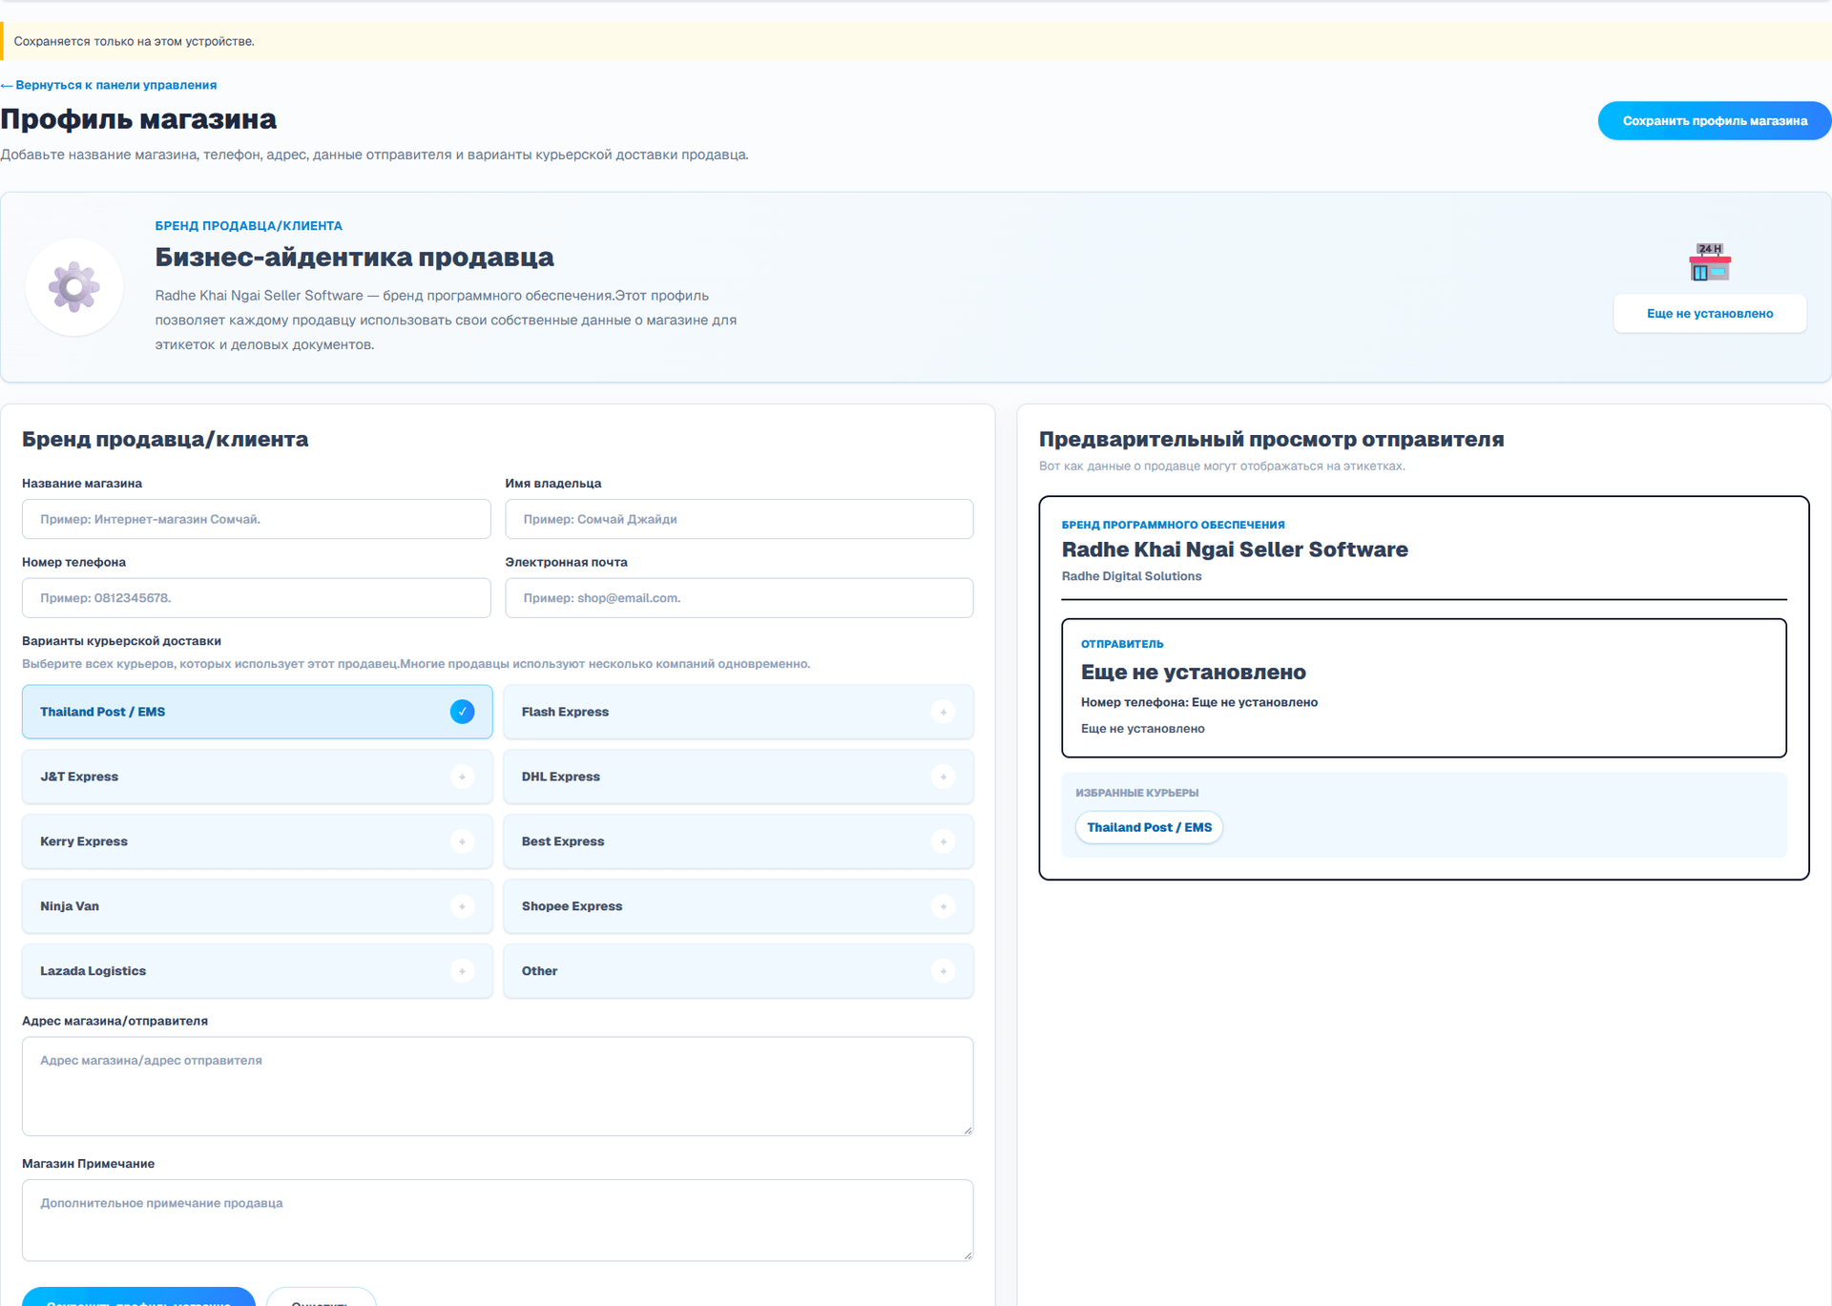
Task: Click the plus icon on Other courier
Action: pos(943,971)
